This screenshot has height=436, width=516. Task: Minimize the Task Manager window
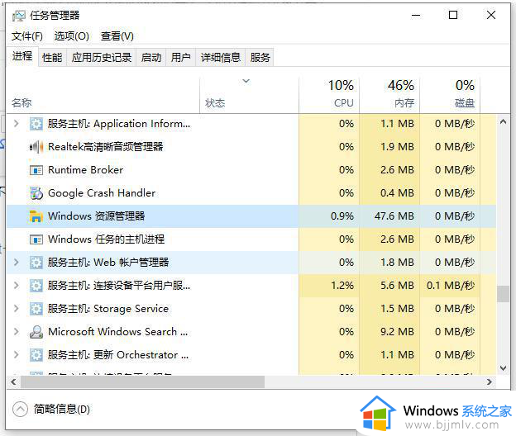416,16
